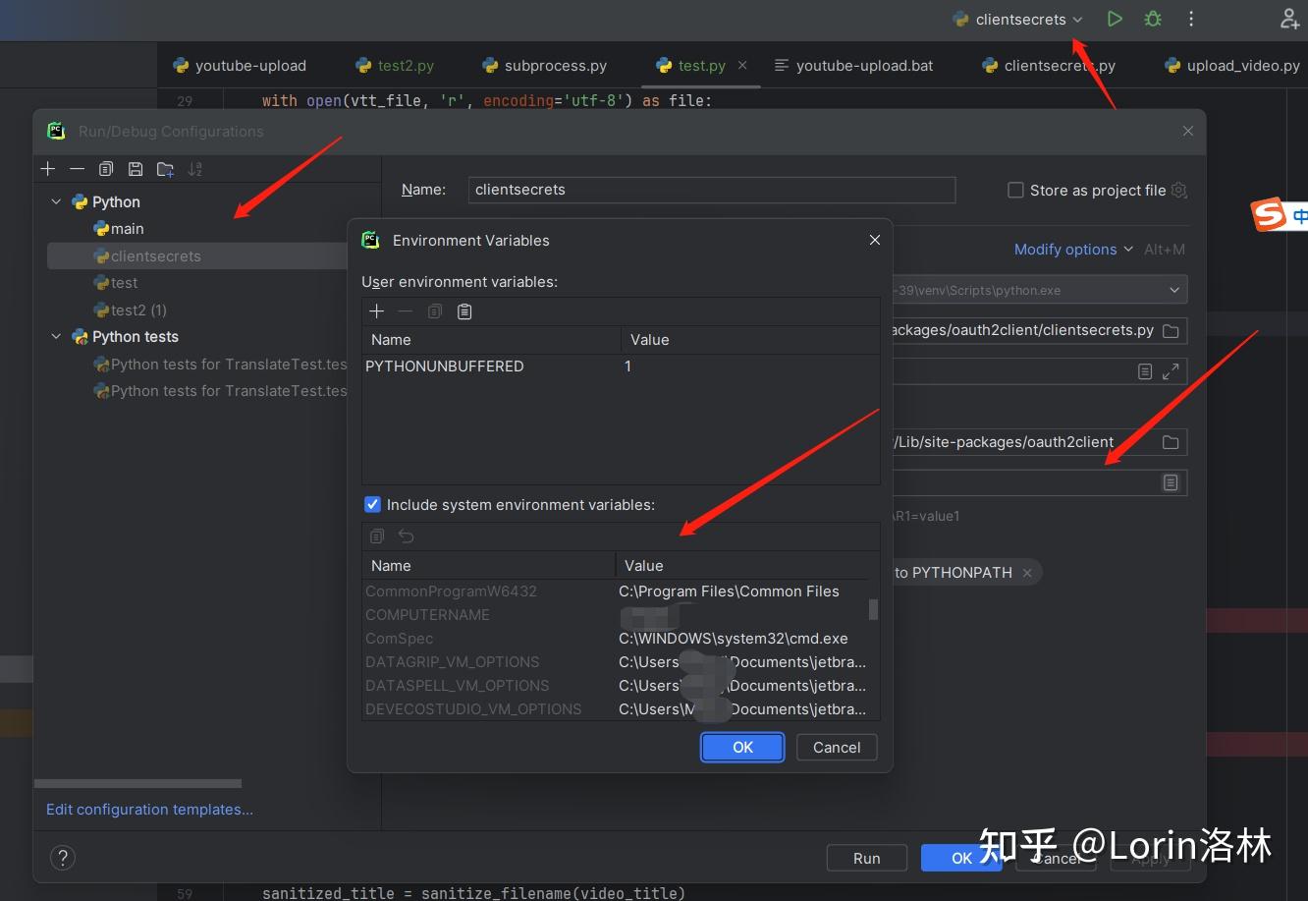This screenshot has height=901, width=1308.
Task: Open the add-user collaboration icon in the title bar
Action: [x=1290, y=19]
